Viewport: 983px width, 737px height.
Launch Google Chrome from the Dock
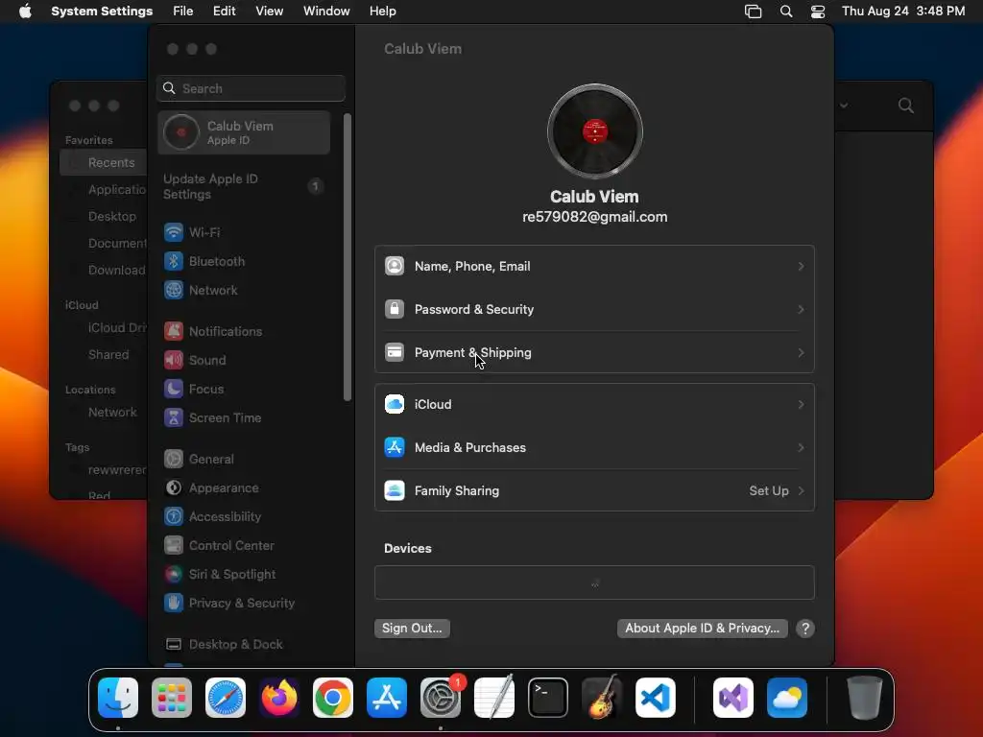[333, 698]
